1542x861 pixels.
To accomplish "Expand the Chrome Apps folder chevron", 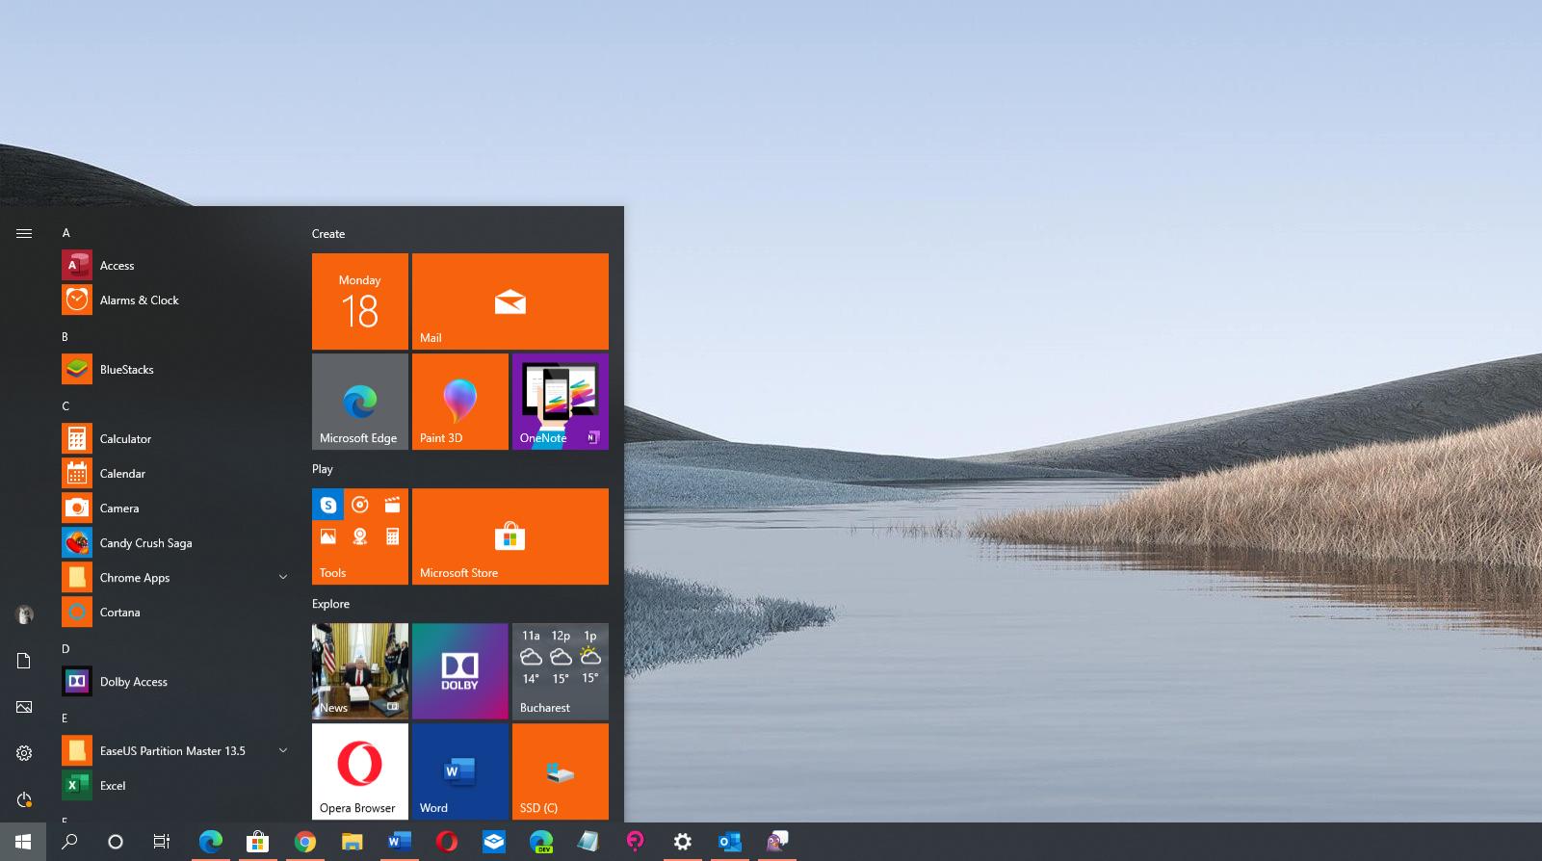I will 283,578.
